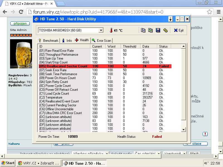
Task: Switch to VIRY.CZ taskbar item
Action: coord(39,163)
